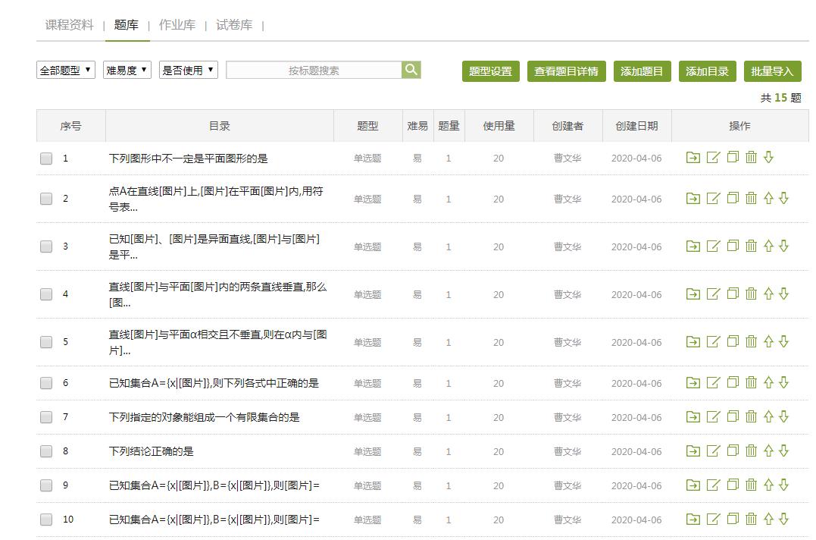This screenshot has height=540, width=816.
Task: Tick the checkbox for question 1
Action: click(x=46, y=159)
